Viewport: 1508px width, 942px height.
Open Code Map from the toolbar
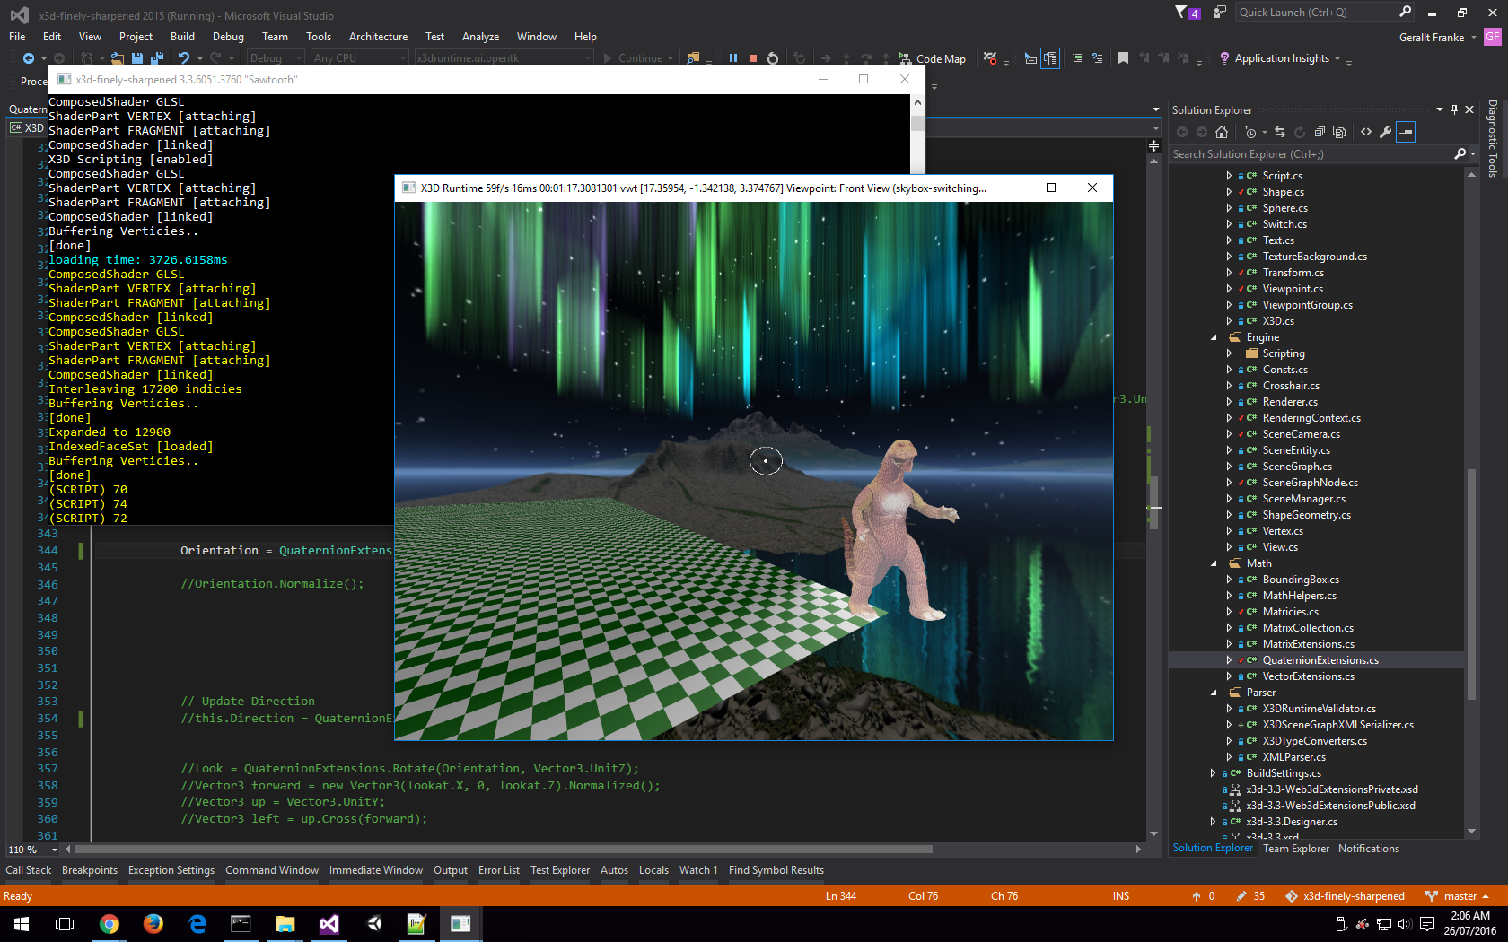[x=933, y=58]
